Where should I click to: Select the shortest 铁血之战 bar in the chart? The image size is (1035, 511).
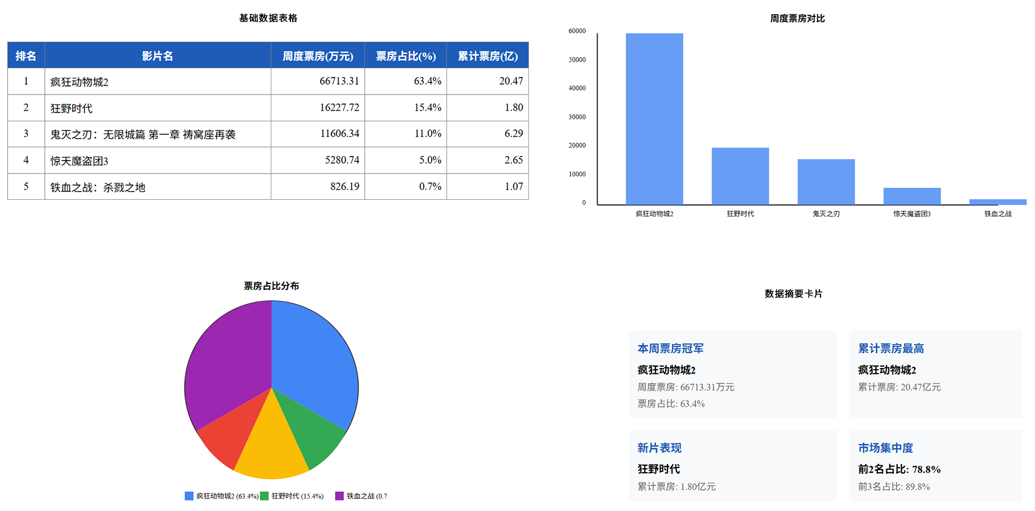pos(997,202)
